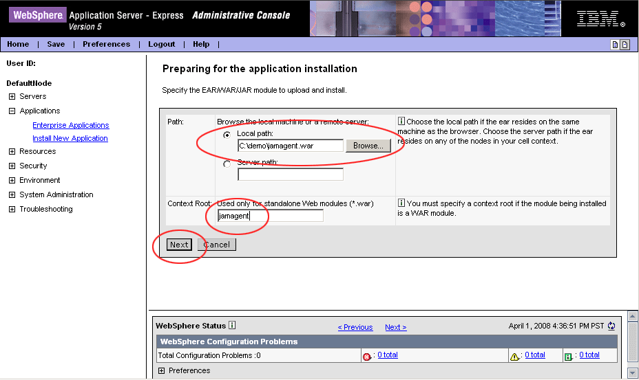
Task: Click Save in the top menu
Action: click(x=56, y=44)
